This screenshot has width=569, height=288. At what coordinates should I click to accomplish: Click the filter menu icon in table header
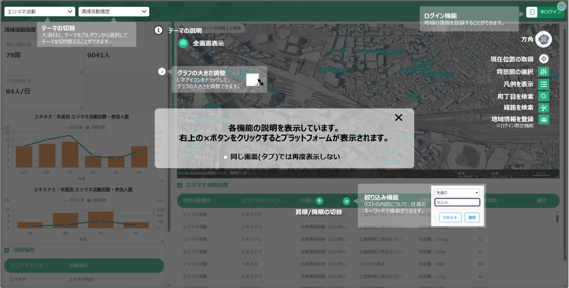tap(346, 201)
